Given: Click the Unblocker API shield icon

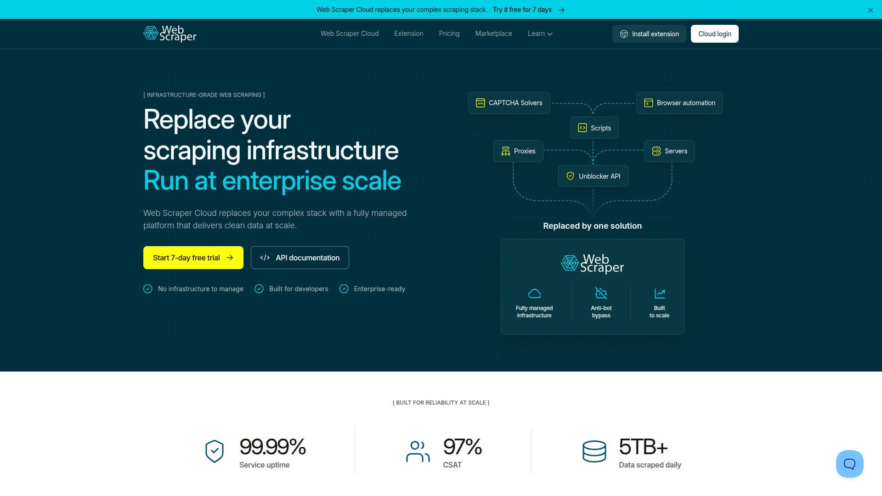Looking at the screenshot, I should [570, 176].
